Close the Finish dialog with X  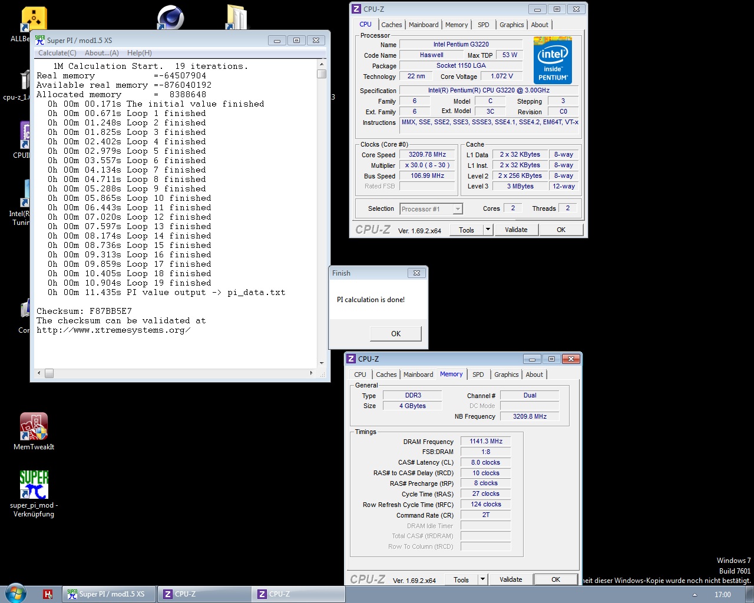(416, 273)
